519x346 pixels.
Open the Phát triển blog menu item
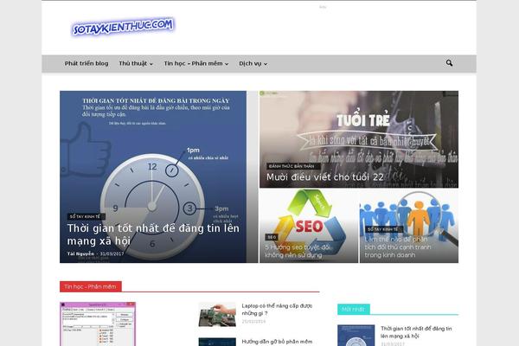point(86,63)
